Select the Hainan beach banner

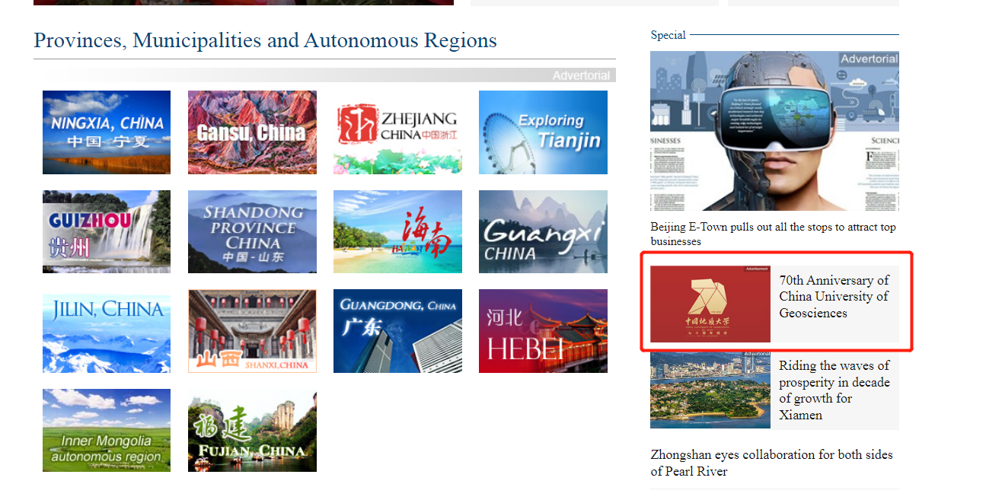[397, 231]
